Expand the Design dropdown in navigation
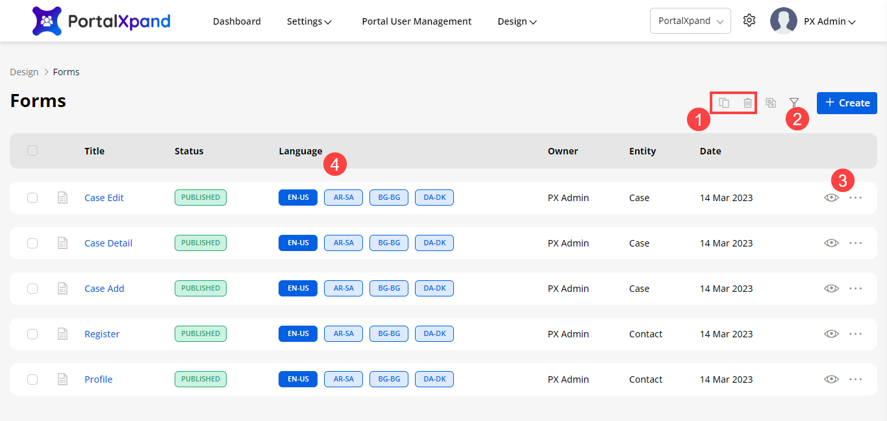Screen dimensions: 887x421 coord(517,21)
